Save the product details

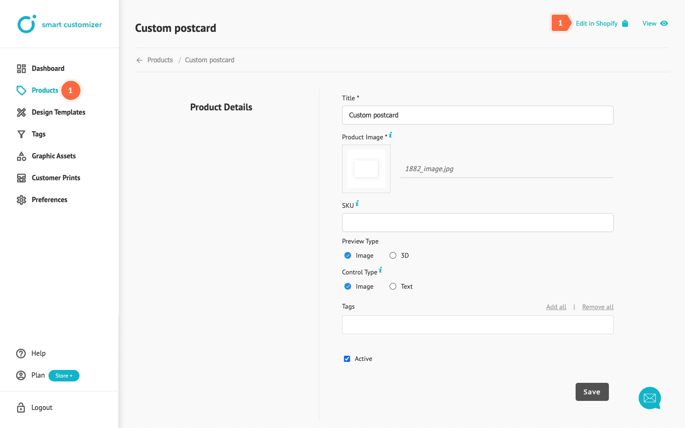pyautogui.click(x=592, y=392)
